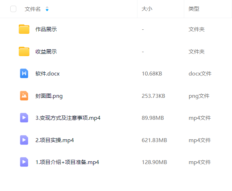Click video icon of 3.变现方式及注意事项.mp4
This screenshot has height=191, width=232.
24,118
